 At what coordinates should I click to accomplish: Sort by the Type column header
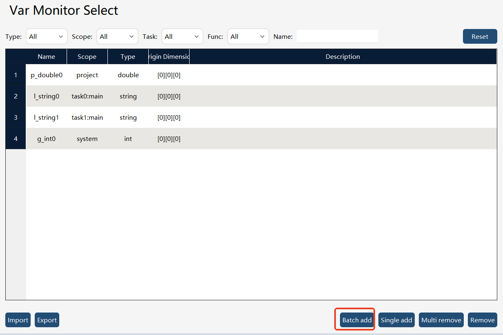128,57
